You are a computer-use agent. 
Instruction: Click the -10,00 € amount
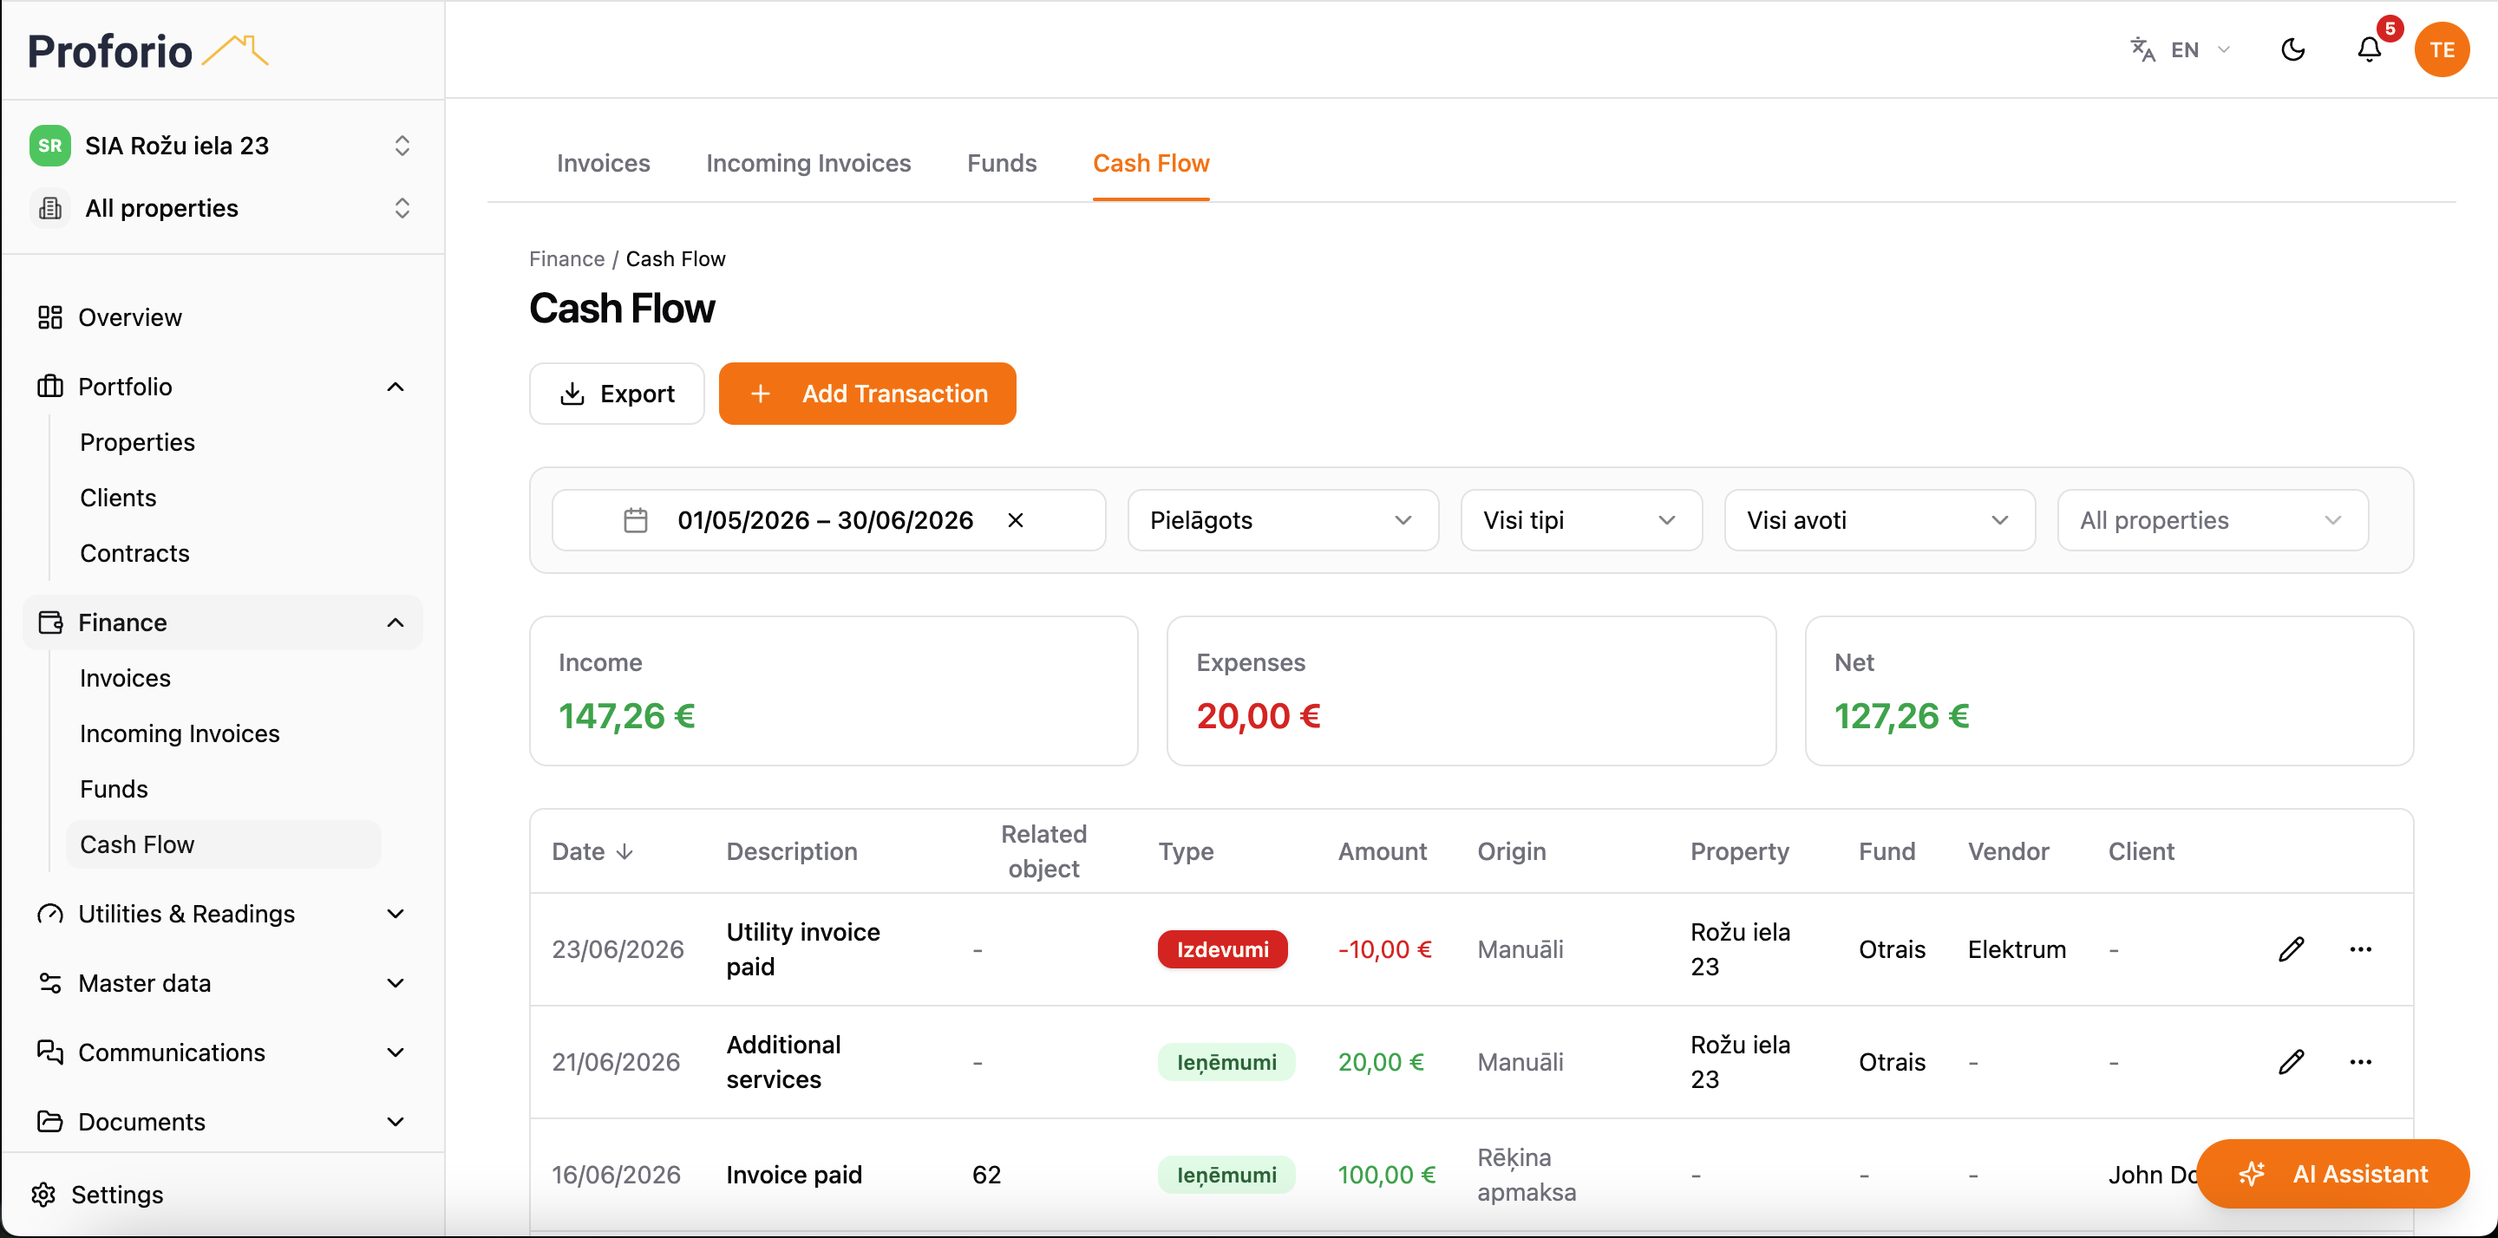pos(1385,949)
